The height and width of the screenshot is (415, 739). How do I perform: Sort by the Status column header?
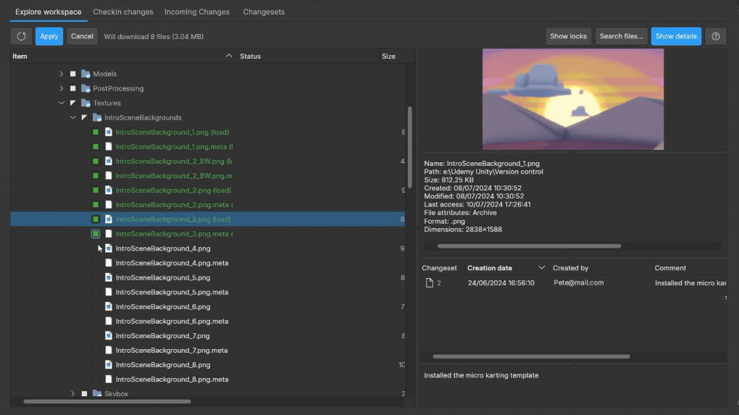pyautogui.click(x=307, y=56)
